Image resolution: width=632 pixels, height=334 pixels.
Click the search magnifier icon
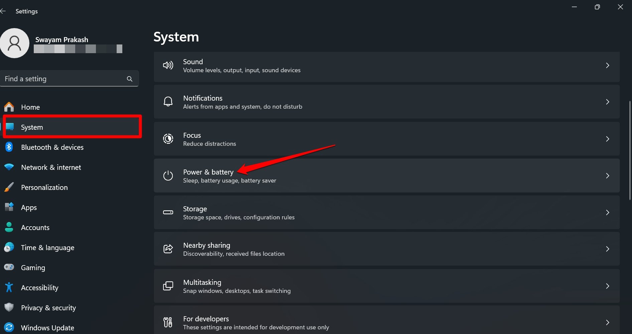[x=130, y=79]
